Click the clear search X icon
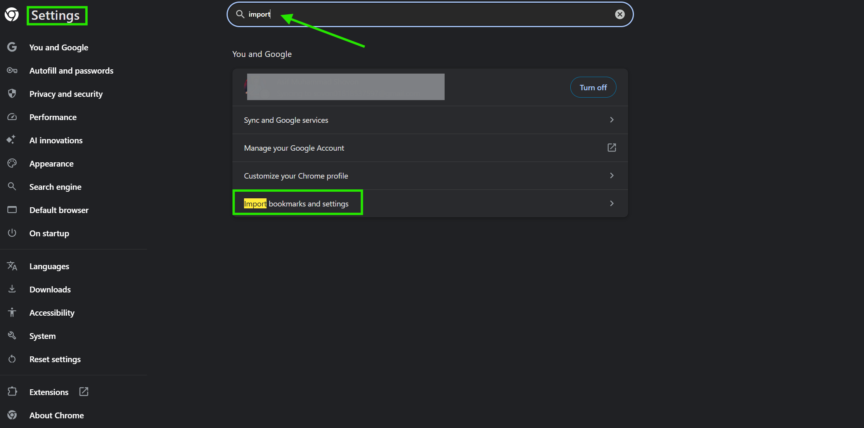 (620, 14)
